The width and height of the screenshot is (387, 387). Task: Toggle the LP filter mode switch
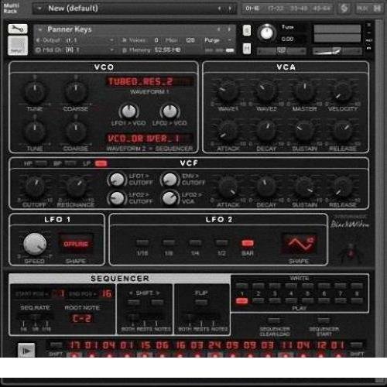pyautogui.click(x=101, y=163)
